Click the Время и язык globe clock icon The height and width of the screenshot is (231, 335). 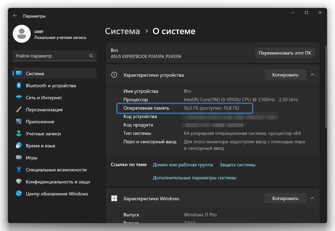tap(19, 146)
